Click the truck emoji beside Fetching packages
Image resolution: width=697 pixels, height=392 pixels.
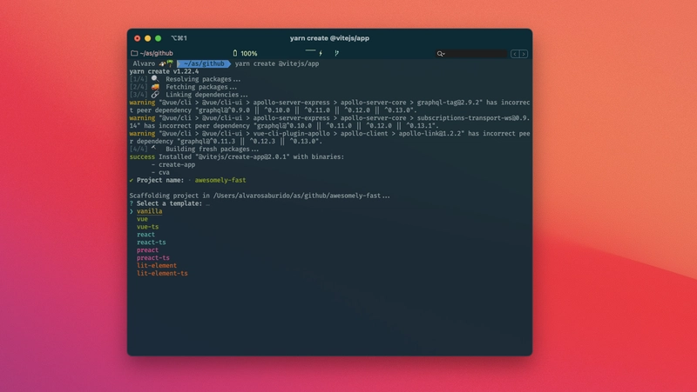coord(155,87)
